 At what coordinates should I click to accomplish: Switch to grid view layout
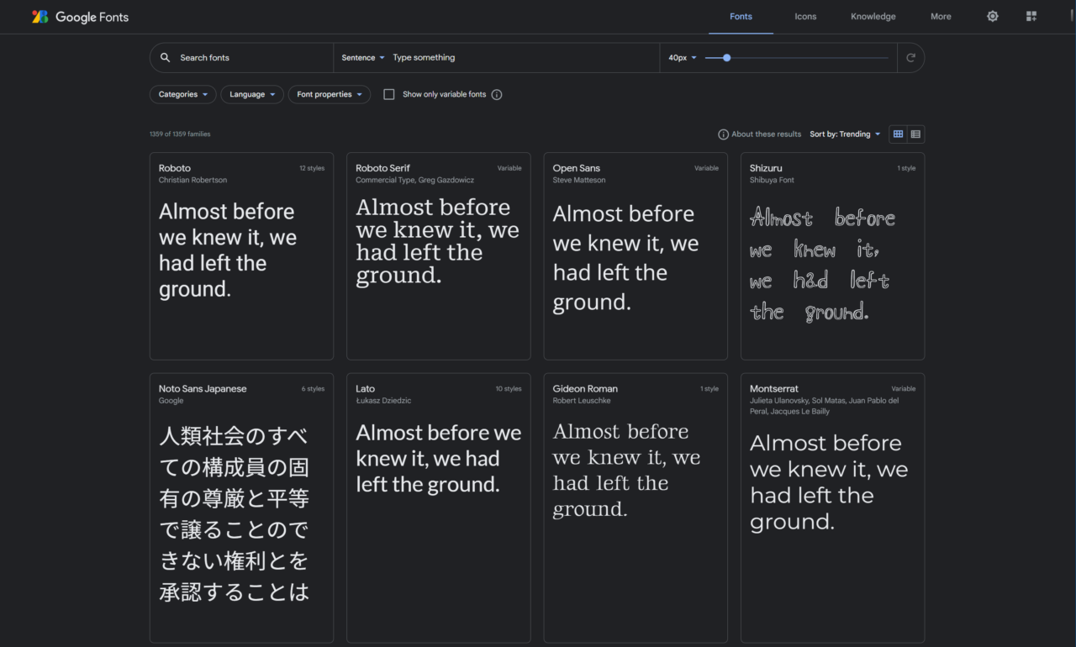(x=898, y=134)
